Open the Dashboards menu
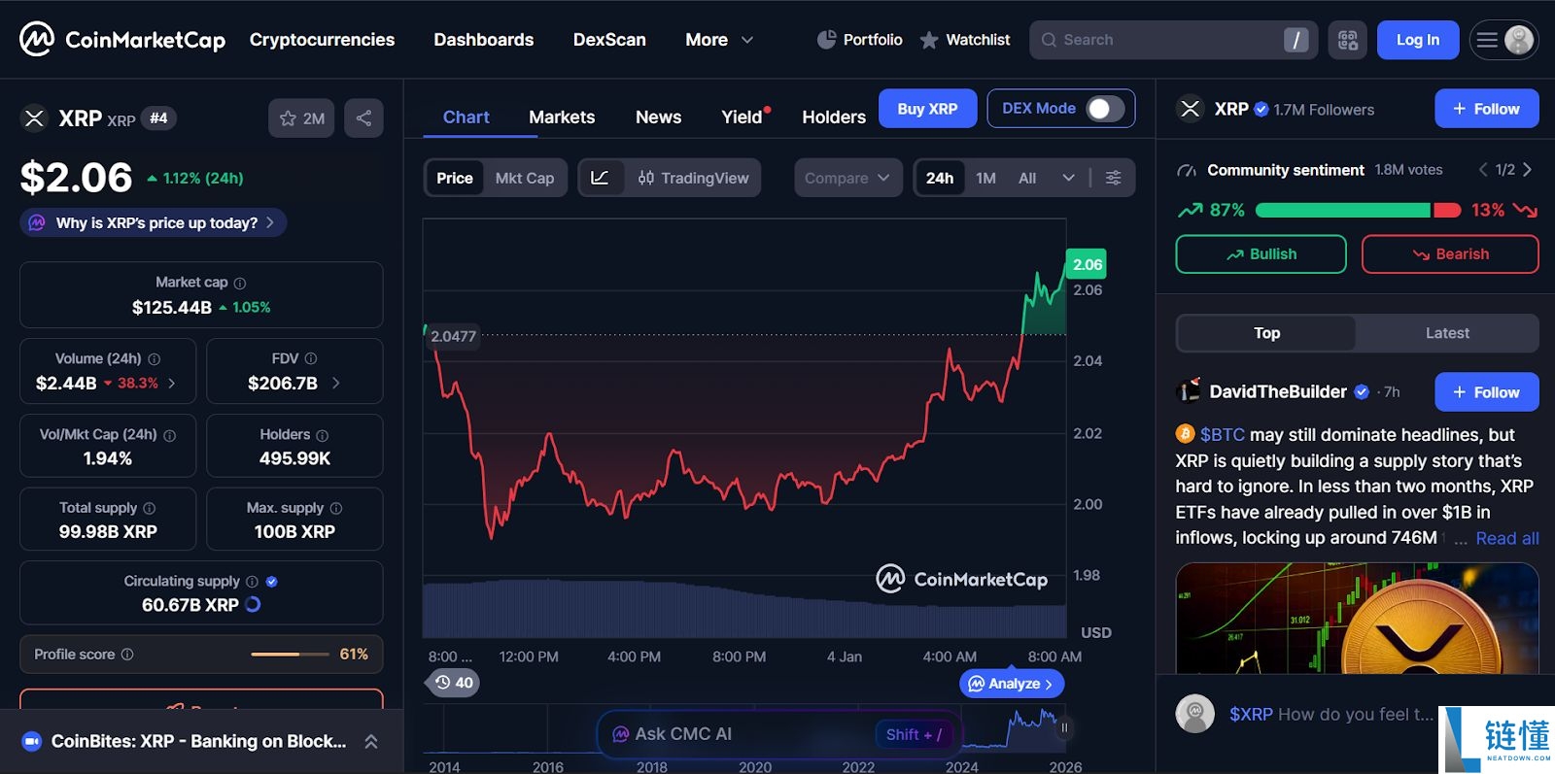 (484, 40)
